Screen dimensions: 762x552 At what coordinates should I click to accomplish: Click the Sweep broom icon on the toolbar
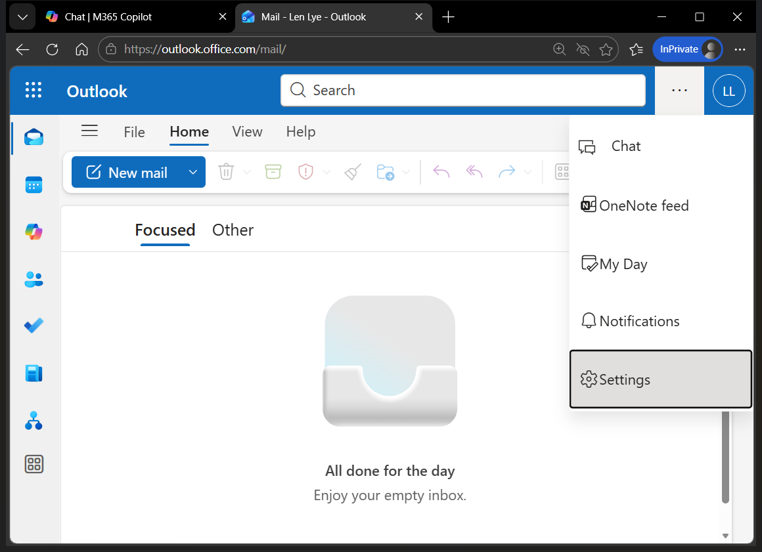(352, 171)
